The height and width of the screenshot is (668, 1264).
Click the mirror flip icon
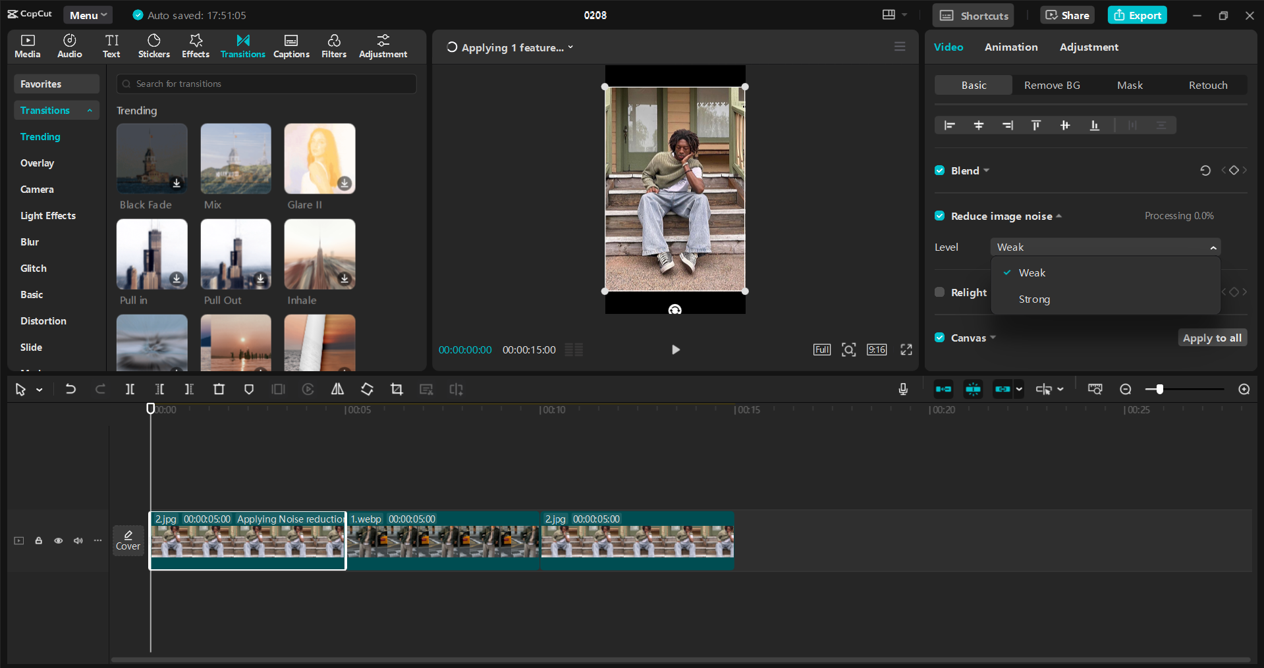click(x=337, y=390)
